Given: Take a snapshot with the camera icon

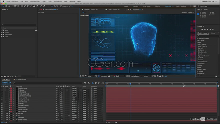Looking at the screenshot, I should [109, 76].
